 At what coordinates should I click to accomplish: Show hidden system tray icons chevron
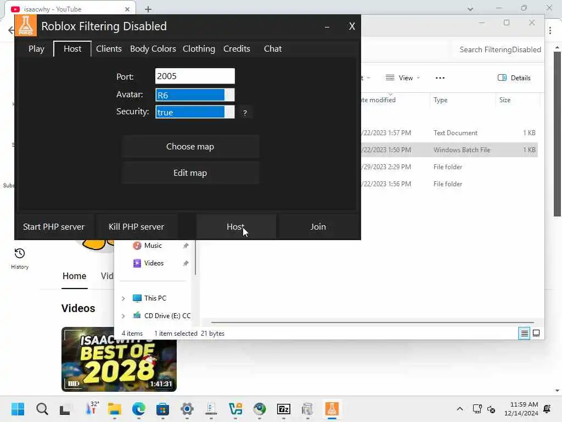point(460,409)
